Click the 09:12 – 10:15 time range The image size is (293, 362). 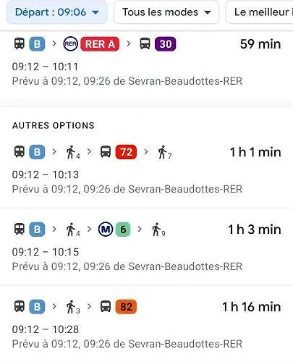pyautogui.click(x=46, y=252)
